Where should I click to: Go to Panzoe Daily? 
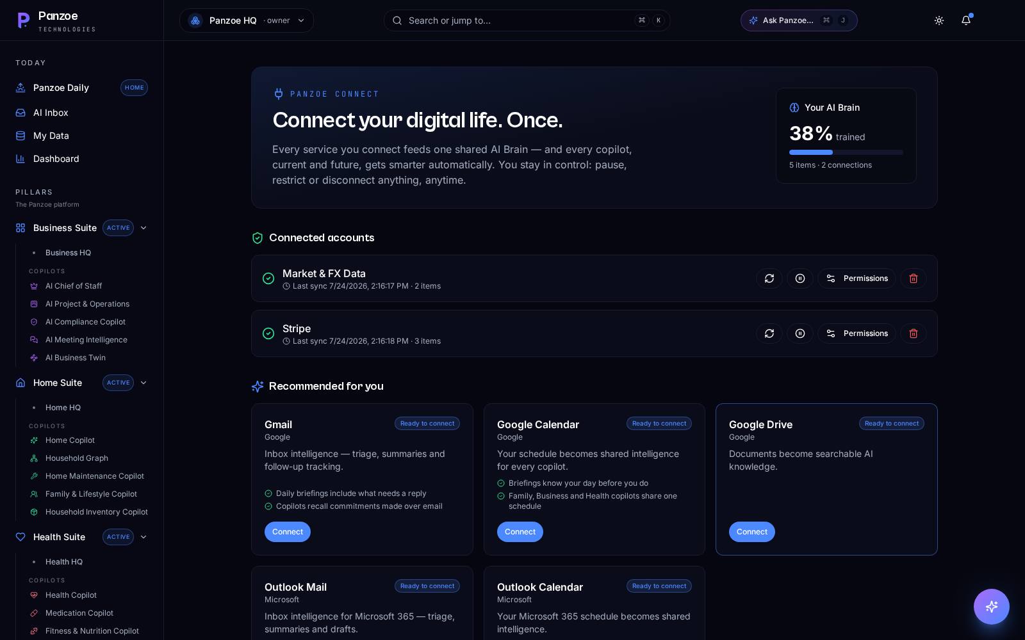pos(81,88)
